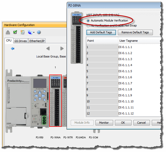The width and height of the screenshot is (166, 152).
Task: Click tagname cell DI-0.1.1.9
Action: [x=140, y=95]
